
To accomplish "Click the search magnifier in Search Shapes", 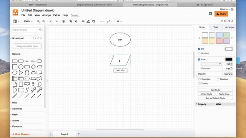I will click(x=40, y=30).
